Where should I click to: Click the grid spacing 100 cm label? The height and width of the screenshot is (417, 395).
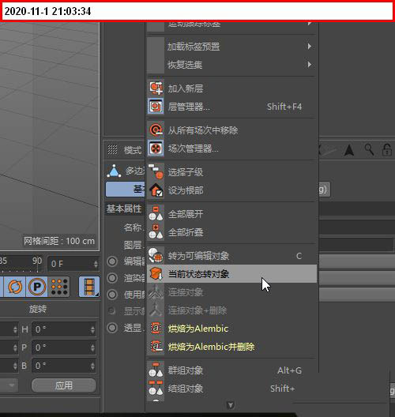pos(59,241)
